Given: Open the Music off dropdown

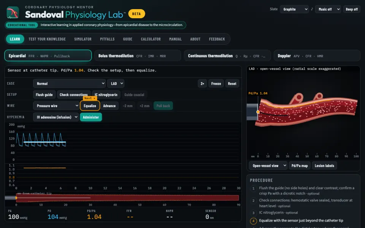Looking at the screenshot, I should click(x=328, y=9).
